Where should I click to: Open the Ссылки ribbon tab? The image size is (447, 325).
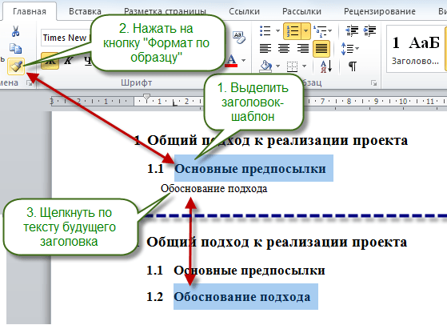pos(244,11)
